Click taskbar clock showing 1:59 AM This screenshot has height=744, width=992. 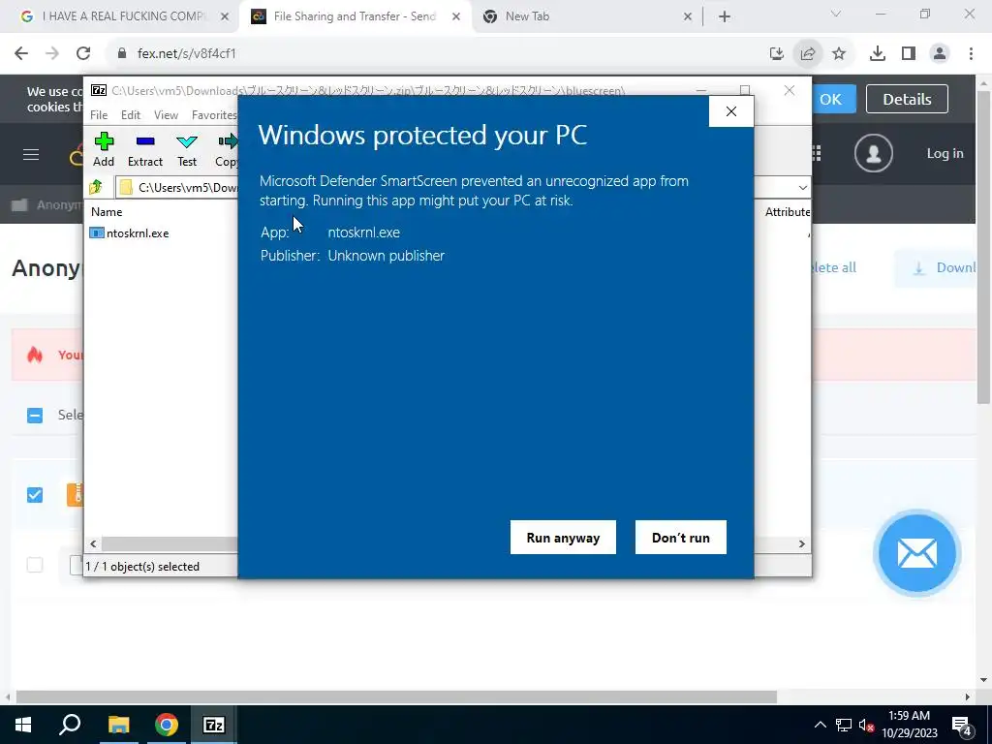909,725
